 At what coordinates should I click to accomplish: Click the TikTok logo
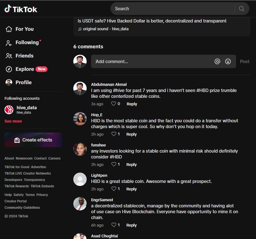click(21, 9)
